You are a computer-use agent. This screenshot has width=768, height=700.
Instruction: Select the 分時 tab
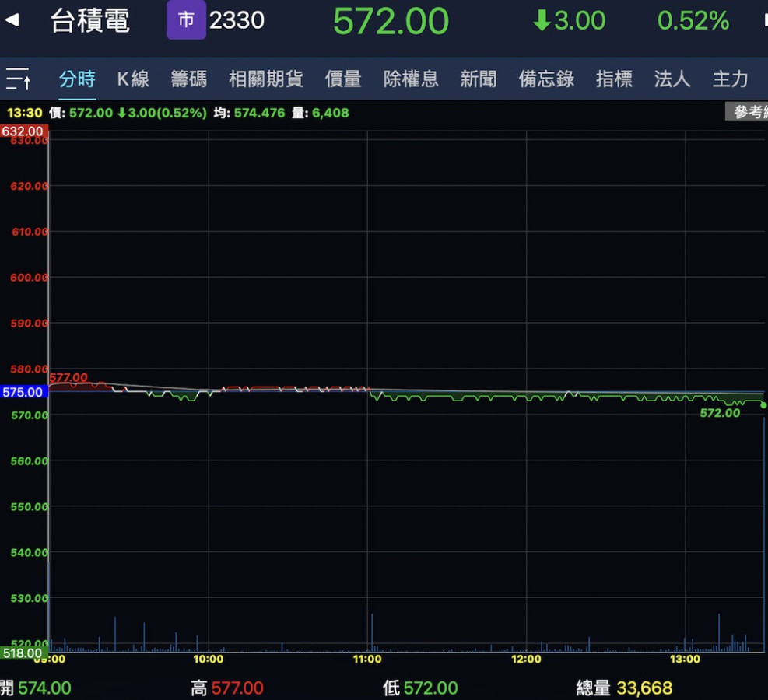point(77,79)
